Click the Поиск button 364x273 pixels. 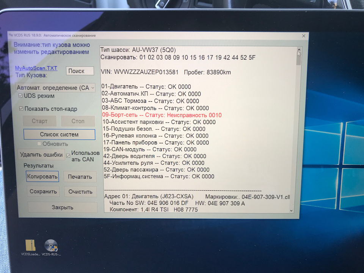pyautogui.click(x=80, y=71)
